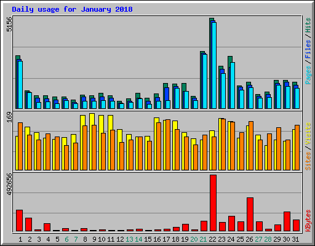Click the 'Daily usage for January 2018' title
315x246 pixels.
pyautogui.click(x=72, y=9)
